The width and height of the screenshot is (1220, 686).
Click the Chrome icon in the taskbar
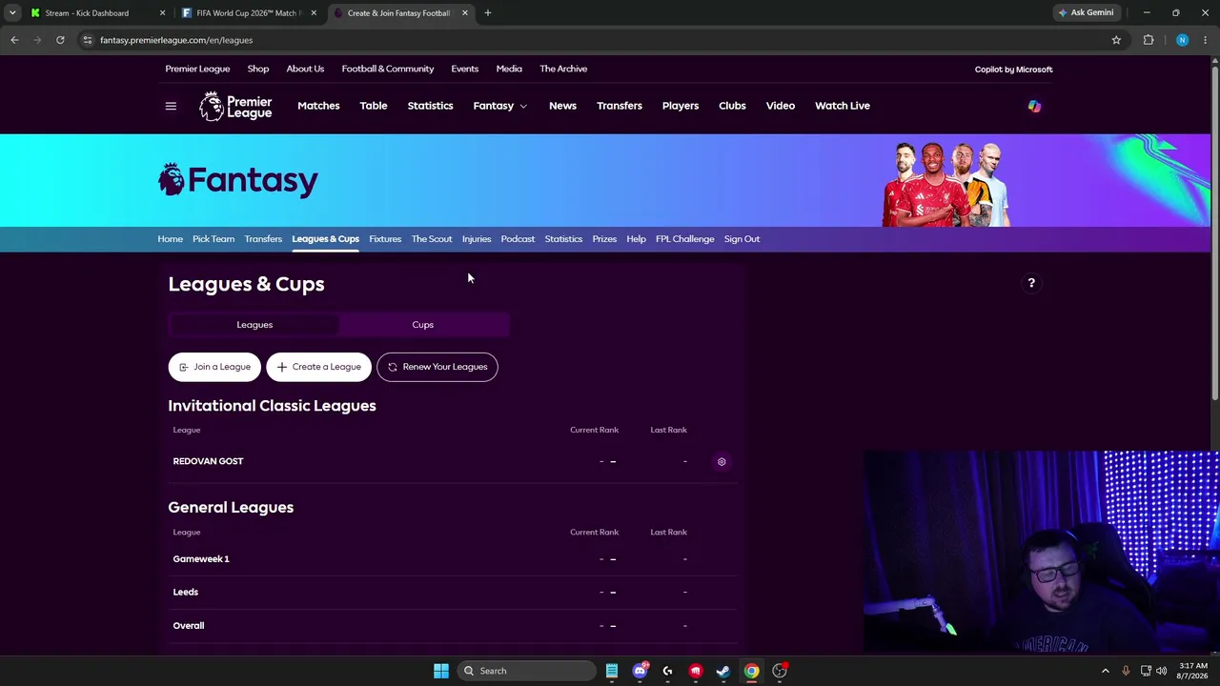pyautogui.click(x=752, y=671)
